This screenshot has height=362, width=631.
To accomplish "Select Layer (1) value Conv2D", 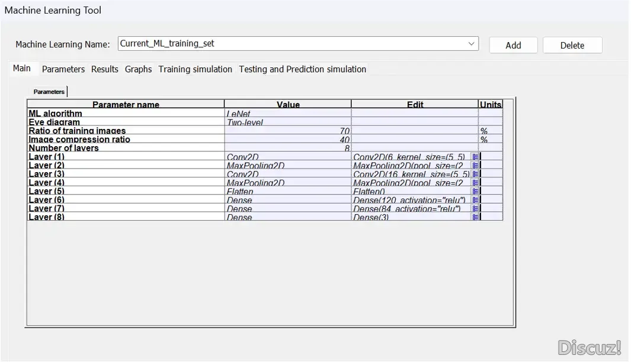I will pyautogui.click(x=288, y=156).
